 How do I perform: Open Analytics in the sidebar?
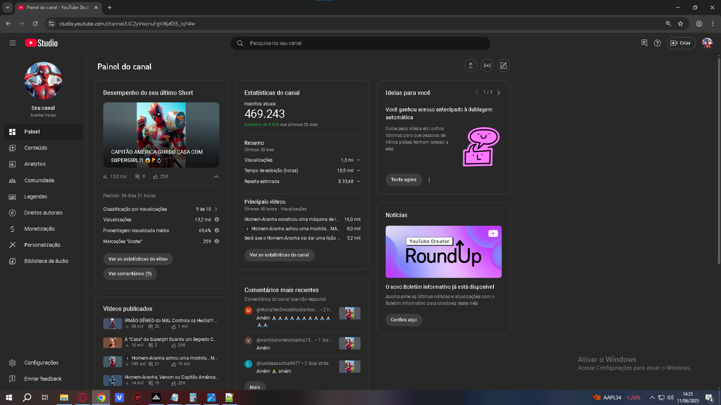(43, 164)
